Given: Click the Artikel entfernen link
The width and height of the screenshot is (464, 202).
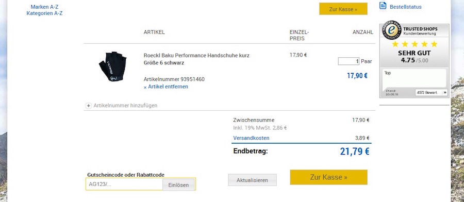Looking at the screenshot, I should tap(168, 87).
